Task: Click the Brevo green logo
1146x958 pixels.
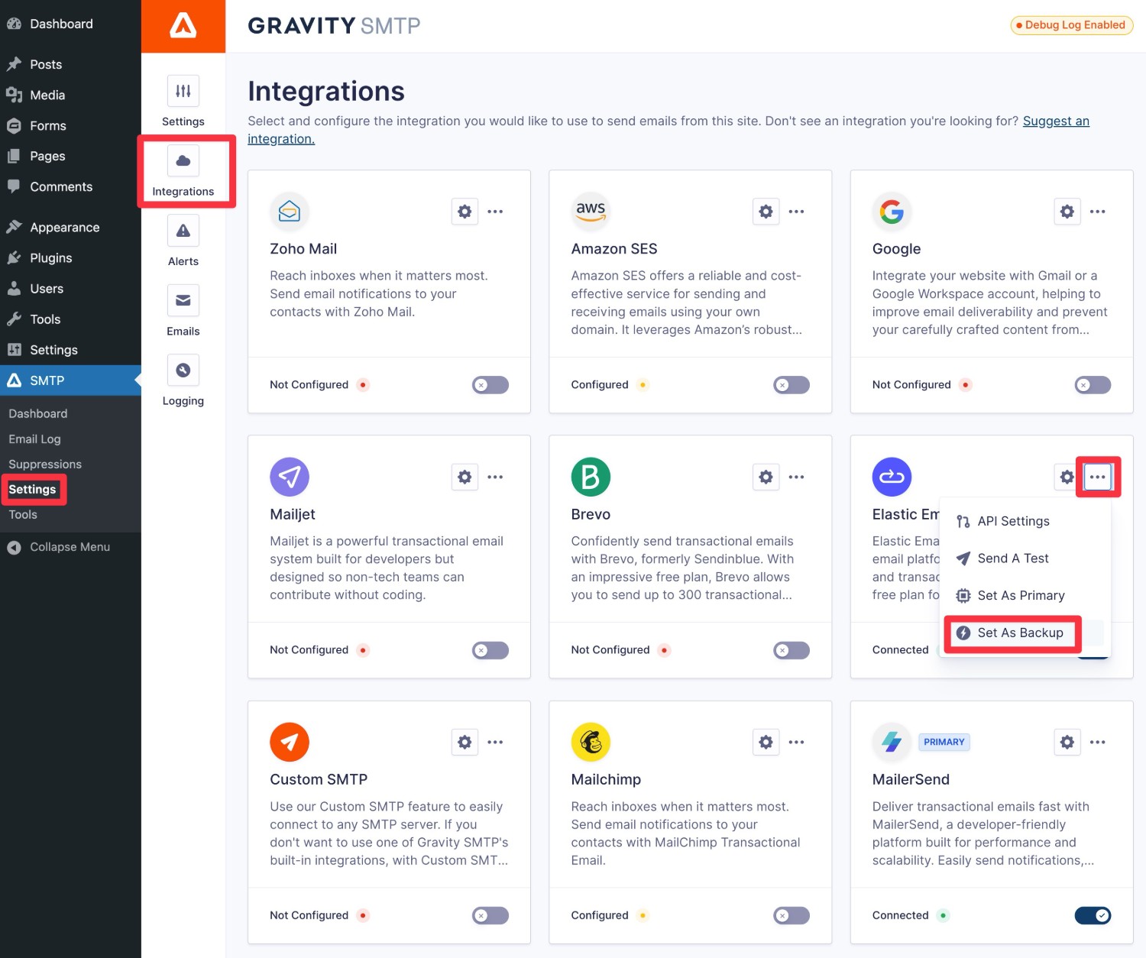Action: click(x=591, y=477)
